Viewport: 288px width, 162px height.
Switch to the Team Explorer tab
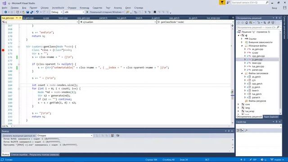[x=271, y=117]
